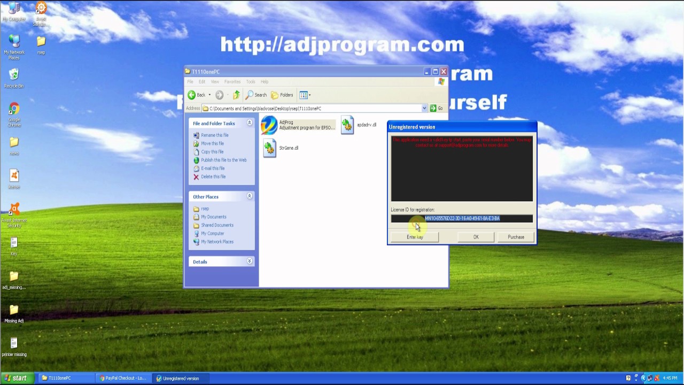
Task: Open the Tools menu in Explorer
Action: [251, 82]
